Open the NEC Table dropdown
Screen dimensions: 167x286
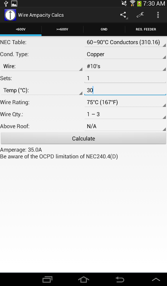(125, 42)
